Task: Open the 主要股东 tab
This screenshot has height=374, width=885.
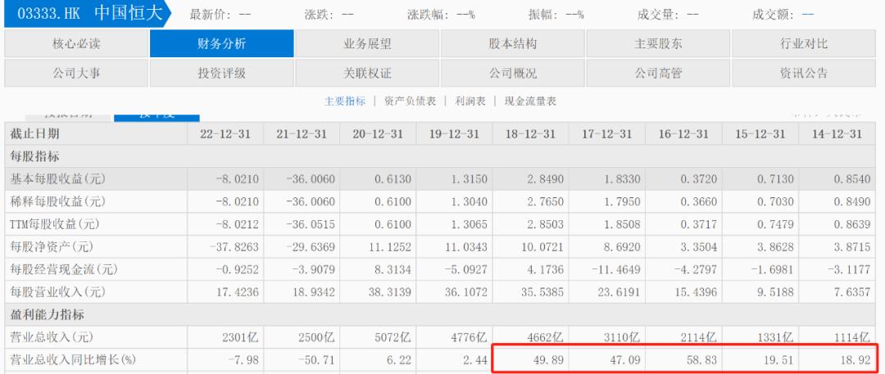Action: tap(658, 43)
